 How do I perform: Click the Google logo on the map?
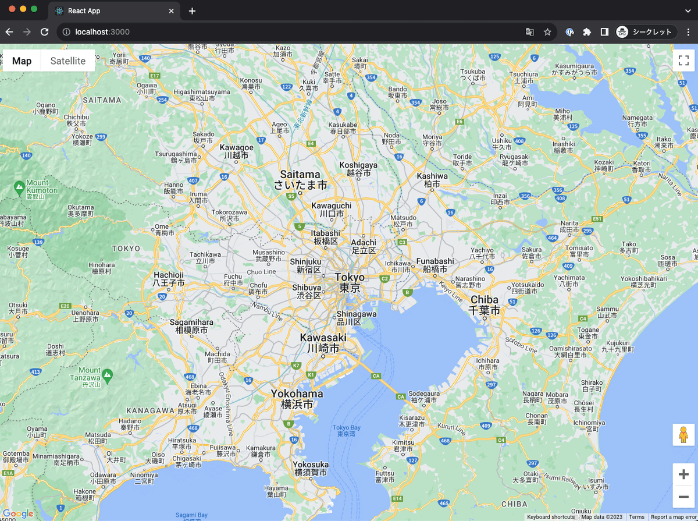(x=18, y=513)
